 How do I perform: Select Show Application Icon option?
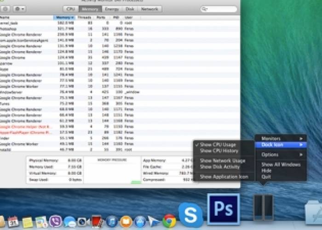coord(224,177)
